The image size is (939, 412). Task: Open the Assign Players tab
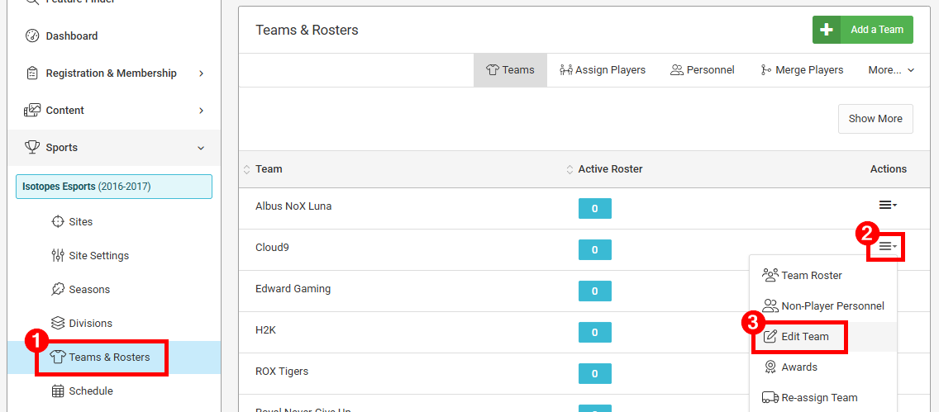pyautogui.click(x=603, y=70)
